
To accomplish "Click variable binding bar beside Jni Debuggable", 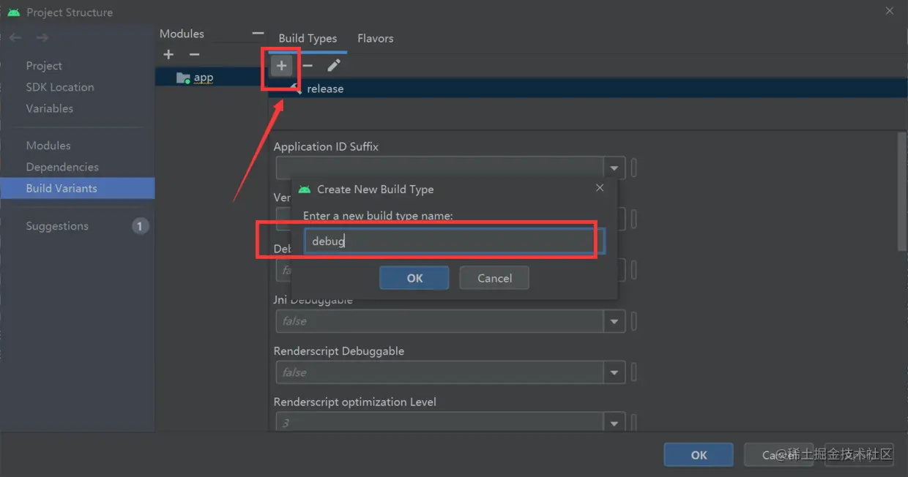I will coord(633,321).
